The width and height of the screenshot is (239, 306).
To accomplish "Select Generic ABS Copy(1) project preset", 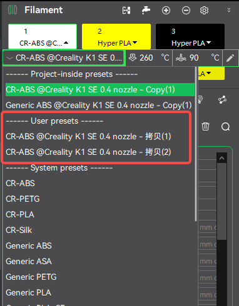I will click(x=99, y=106).
